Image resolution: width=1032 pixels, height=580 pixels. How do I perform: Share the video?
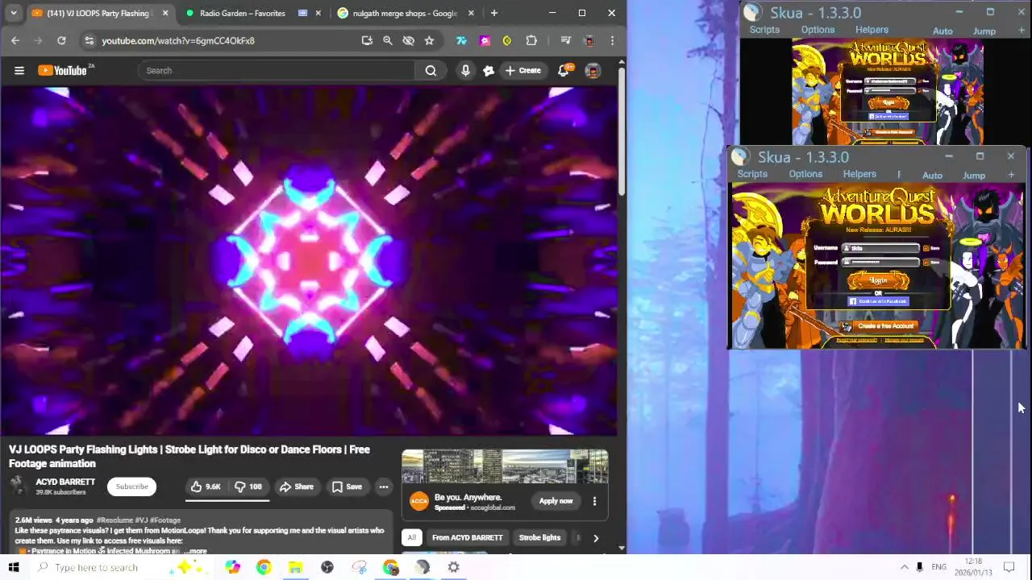click(297, 487)
